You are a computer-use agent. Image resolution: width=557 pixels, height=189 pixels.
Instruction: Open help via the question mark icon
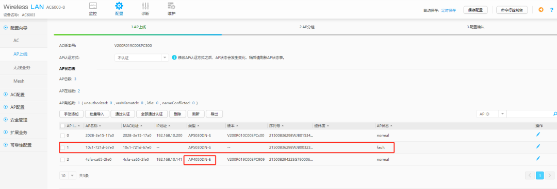pos(552,10)
